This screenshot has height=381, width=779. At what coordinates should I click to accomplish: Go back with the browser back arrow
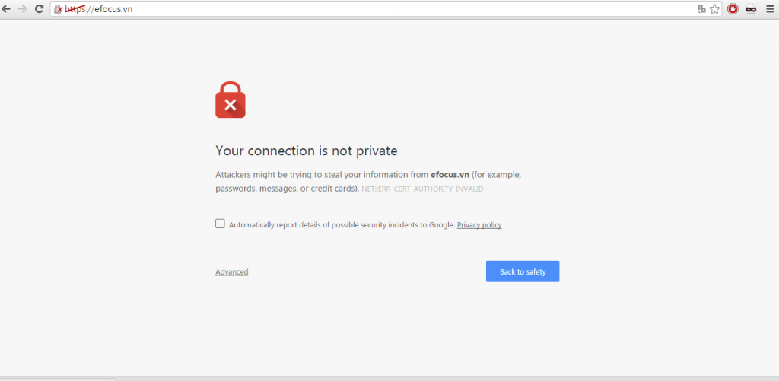pyautogui.click(x=6, y=9)
